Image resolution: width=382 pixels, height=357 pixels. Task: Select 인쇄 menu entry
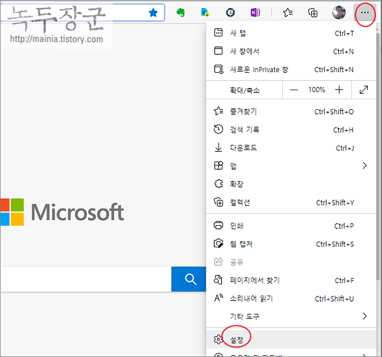coord(291,226)
